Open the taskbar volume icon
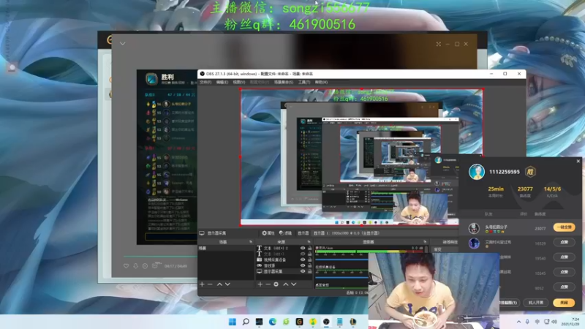This screenshot has width=585, height=329. pos(554,322)
